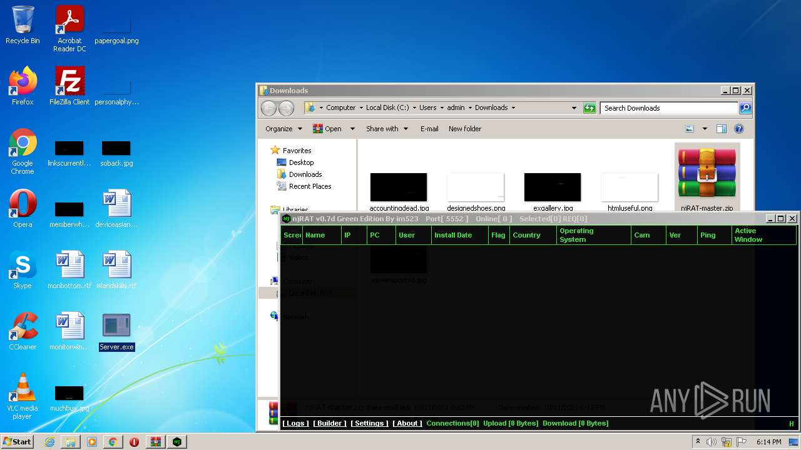Open Internet Explorer from taskbar
The image size is (801, 450).
pyautogui.click(x=49, y=441)
